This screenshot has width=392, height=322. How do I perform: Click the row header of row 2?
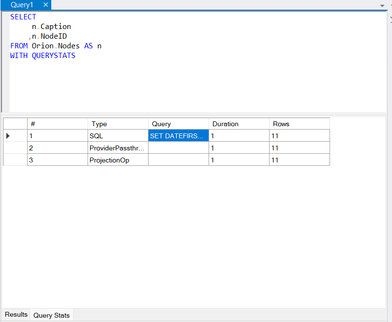[15, 147]
